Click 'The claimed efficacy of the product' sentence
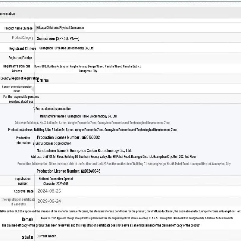Image resolution: width=241 pixels, height=241 pixels. pos(102,225)
